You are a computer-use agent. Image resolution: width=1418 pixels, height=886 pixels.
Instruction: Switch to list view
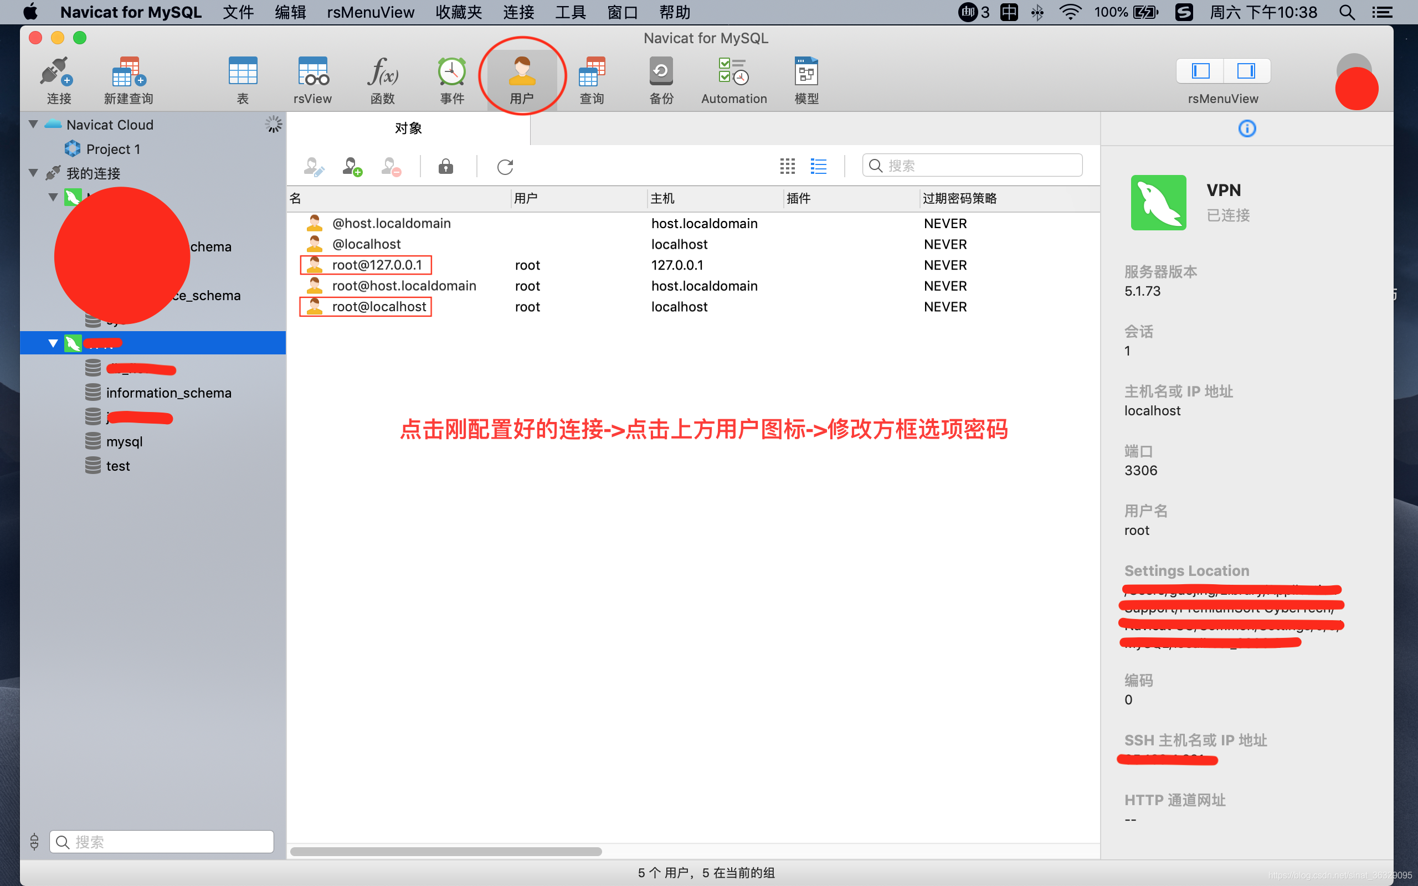coord(819,167)
